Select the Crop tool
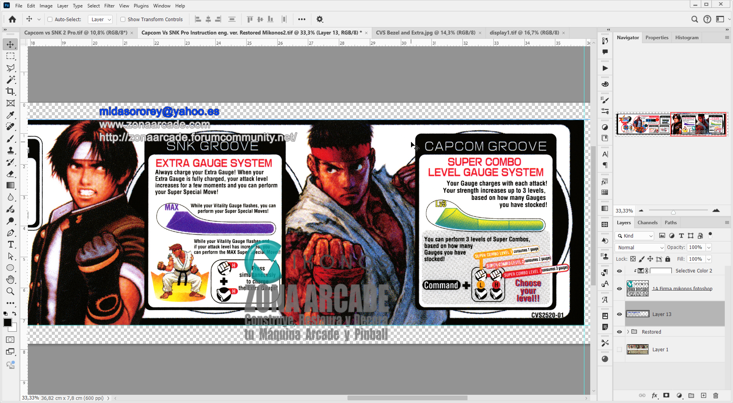The width and height of the screenshot is (733, 403). (x=11, y=91)
